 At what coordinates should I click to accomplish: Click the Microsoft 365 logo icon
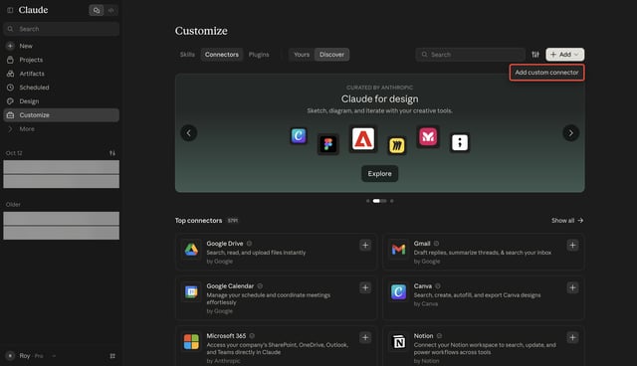point(191,342)
